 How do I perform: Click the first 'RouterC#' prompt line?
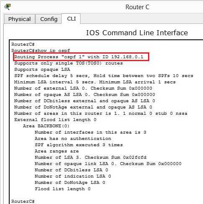pyautogui.click(x=23, y=44)
